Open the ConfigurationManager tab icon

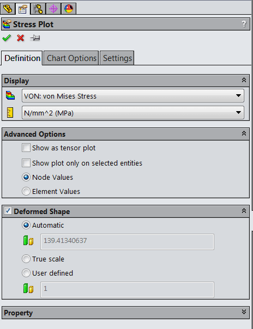(x=38, y=9)
